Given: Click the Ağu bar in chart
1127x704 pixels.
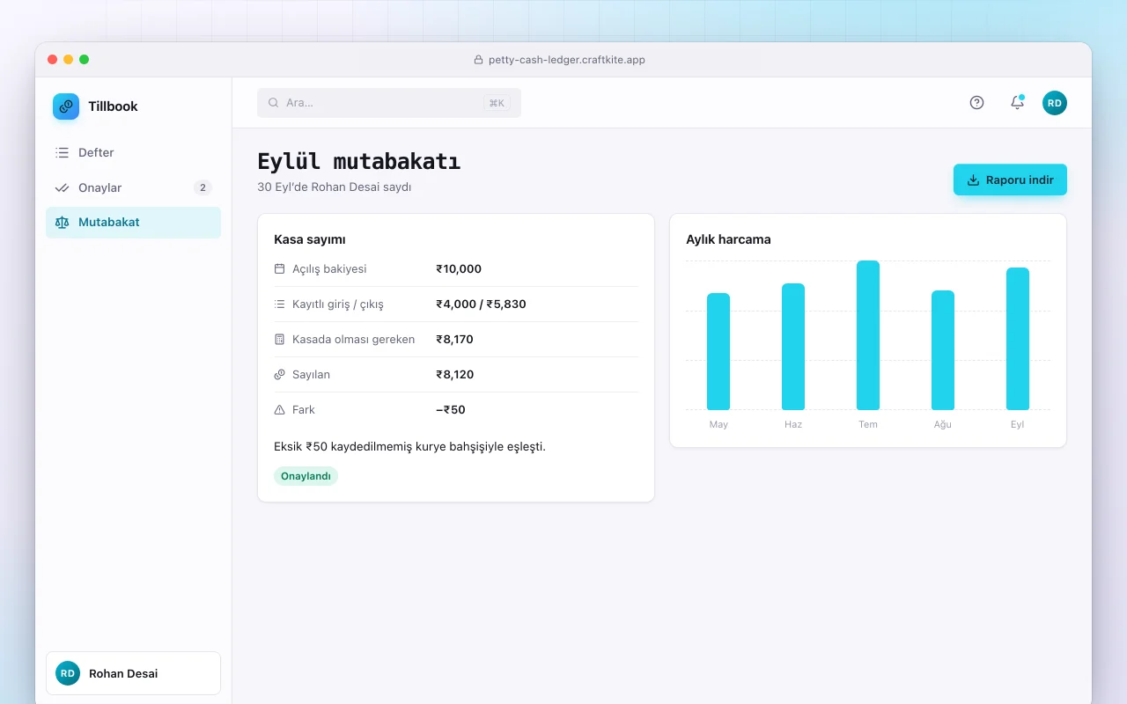Looking at the screenshot, I should (x=943, y=350).
